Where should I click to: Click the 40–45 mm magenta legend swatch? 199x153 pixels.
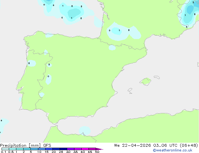(85, 149)
